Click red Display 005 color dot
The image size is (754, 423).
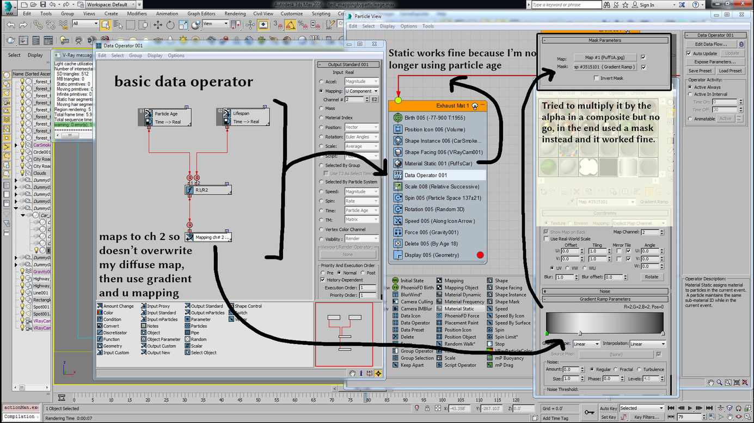(x=480, y=255)
